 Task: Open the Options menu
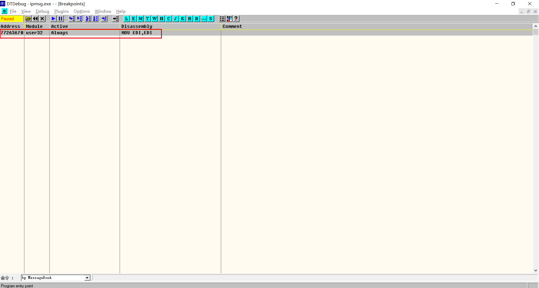81,11
